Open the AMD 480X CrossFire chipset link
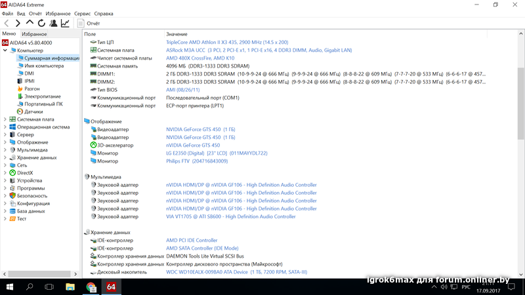Screen dimensions: 525x295 (200, 58)
